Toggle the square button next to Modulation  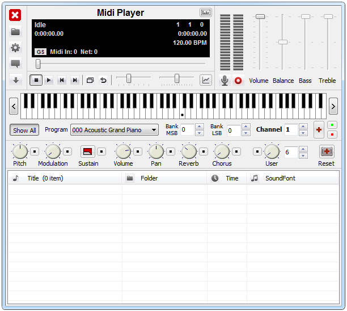[67, 152]
